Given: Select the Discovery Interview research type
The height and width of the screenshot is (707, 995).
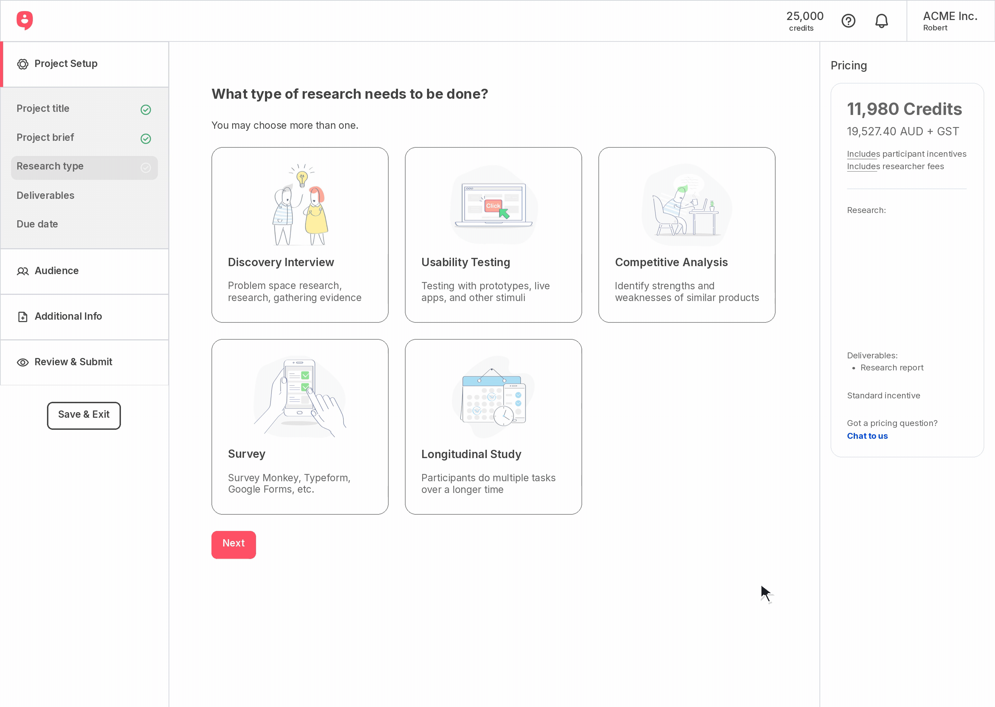Looking at the screenshot, I should point(300,235).
